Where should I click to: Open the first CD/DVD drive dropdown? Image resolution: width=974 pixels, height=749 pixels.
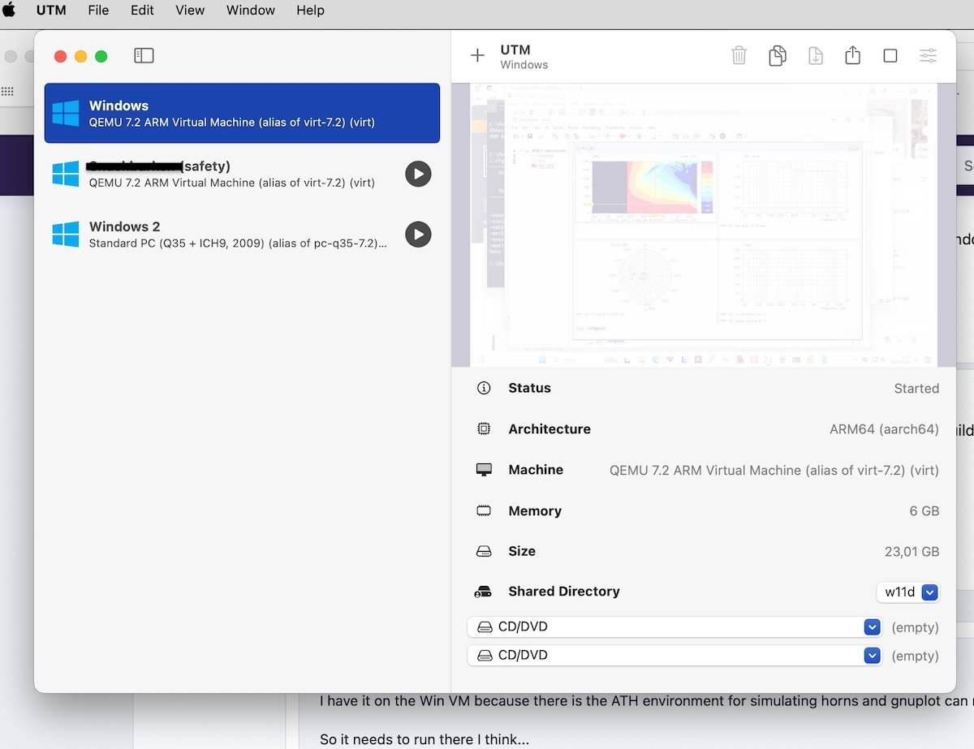[674, 627]
